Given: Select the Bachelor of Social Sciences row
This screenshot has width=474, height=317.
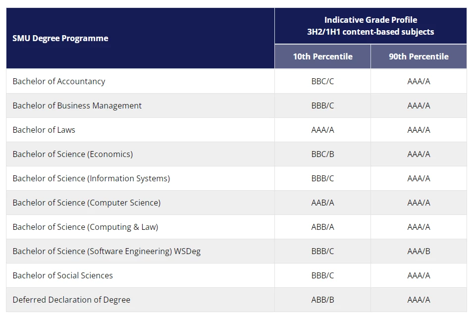Looking at the screenshot, I should click(x=236, y=275).
